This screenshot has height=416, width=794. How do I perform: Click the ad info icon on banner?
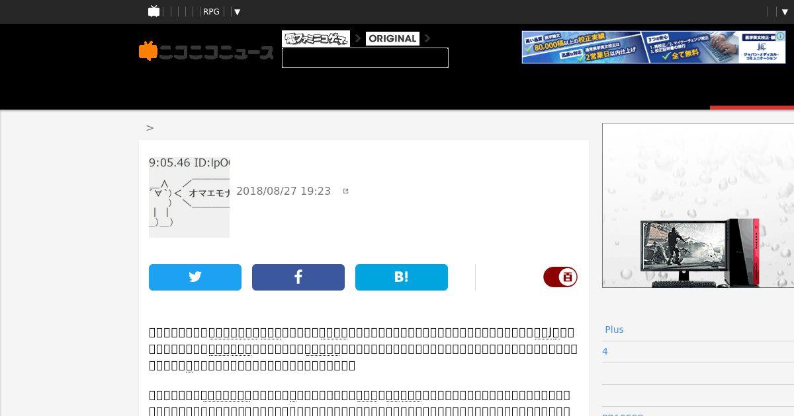[781, 35]
